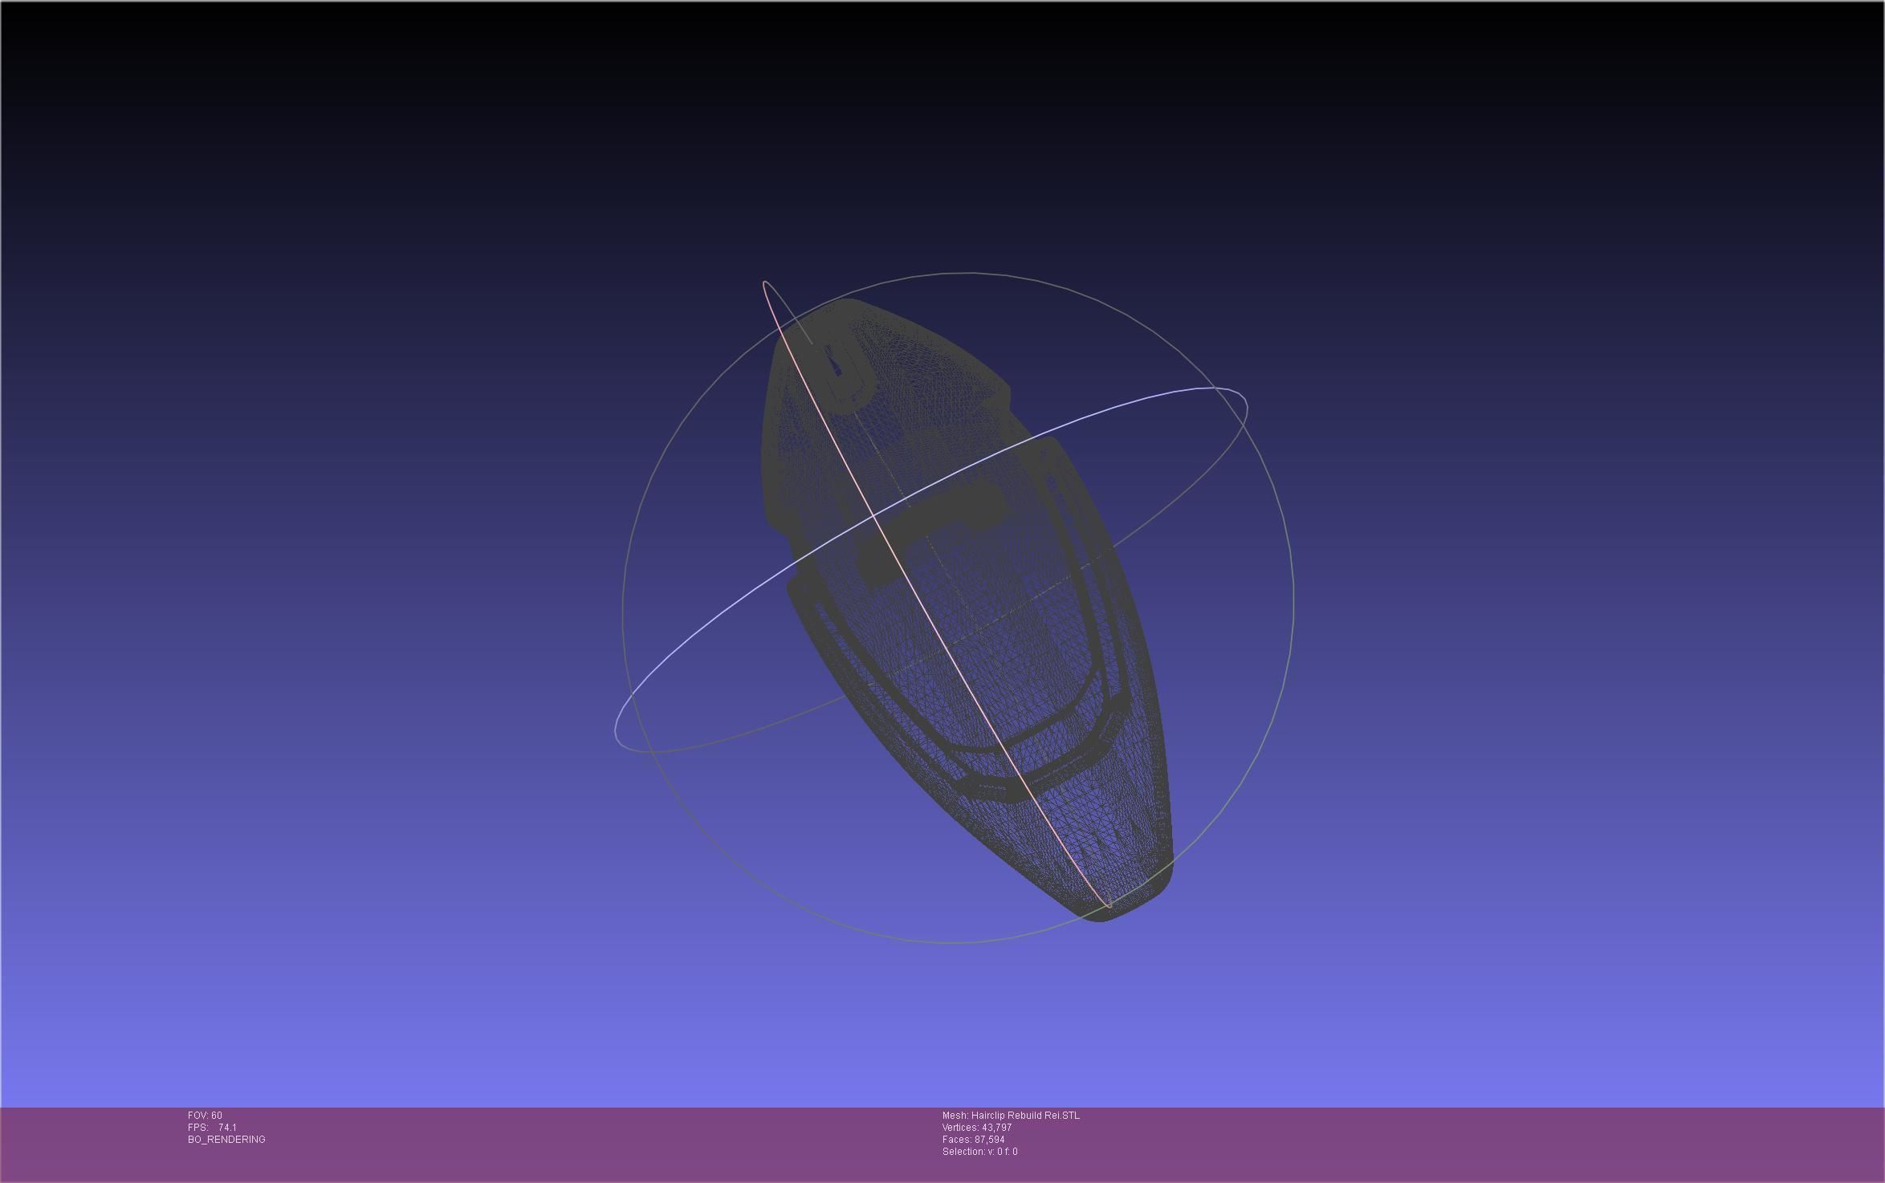Image resolution: width=1885 pixels, height=1183 pixels.
Task: Click the FOV: 60 readout
Action: pyautogui.click(x=205, y=1116)
